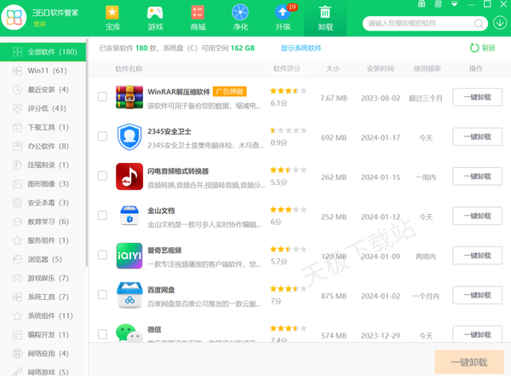Open the download manager arrow icon
This screenshot has width=511, height=376.
500,23
